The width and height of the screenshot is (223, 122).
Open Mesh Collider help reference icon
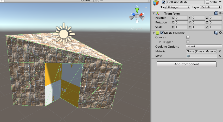click(x=216, y=33)
